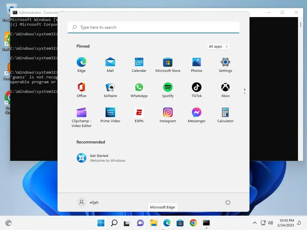Image resolution: width=307 pixels, height=230 pixels.
Task: Open Chat on the taskbar
Action: point(140,223)
